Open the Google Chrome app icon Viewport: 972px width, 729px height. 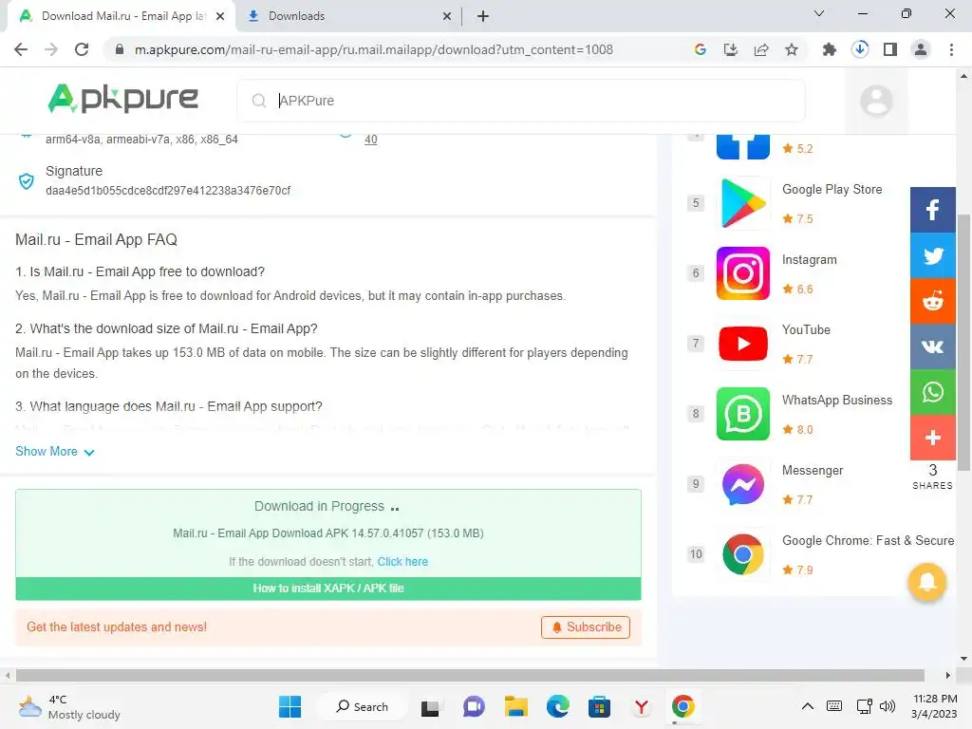(x=742, y=554)
